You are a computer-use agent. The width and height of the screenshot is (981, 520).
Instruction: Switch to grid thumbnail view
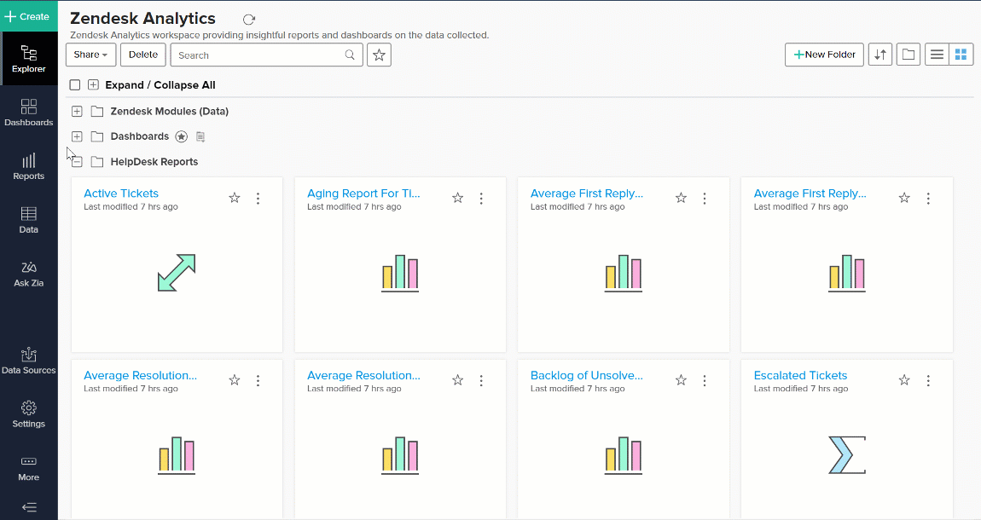961,55
